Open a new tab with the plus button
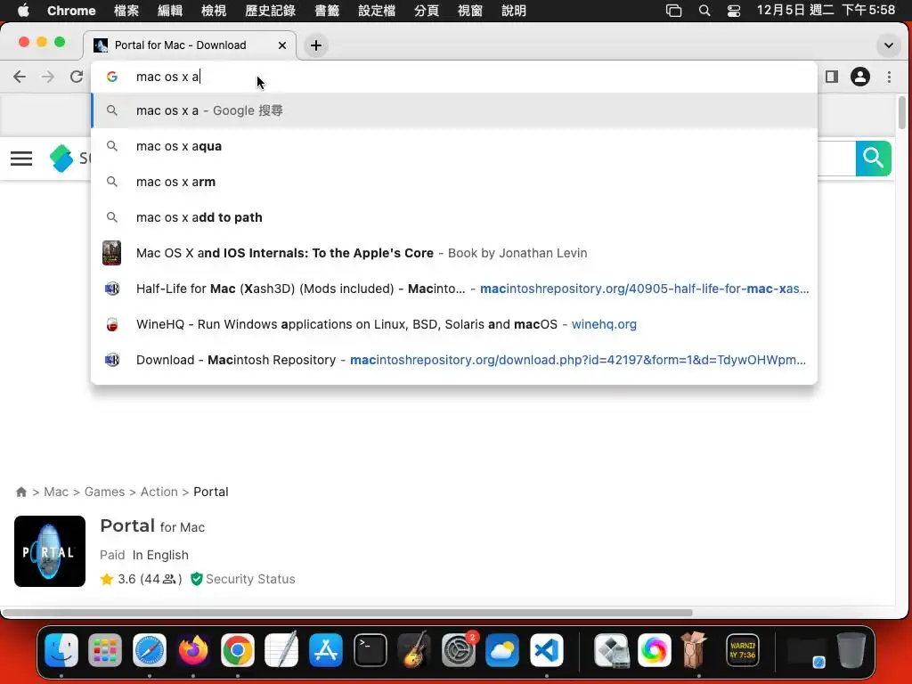 316,45
